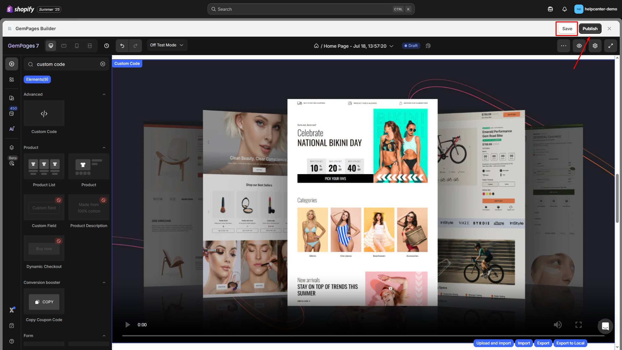This screenshot has width=622, height=350.
Task: Click the Import button
Action: [524, 343]
